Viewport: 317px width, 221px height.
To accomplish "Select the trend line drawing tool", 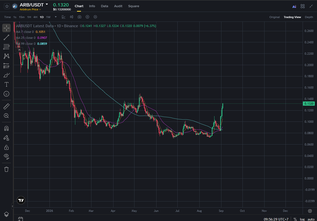I will (7, 37).
